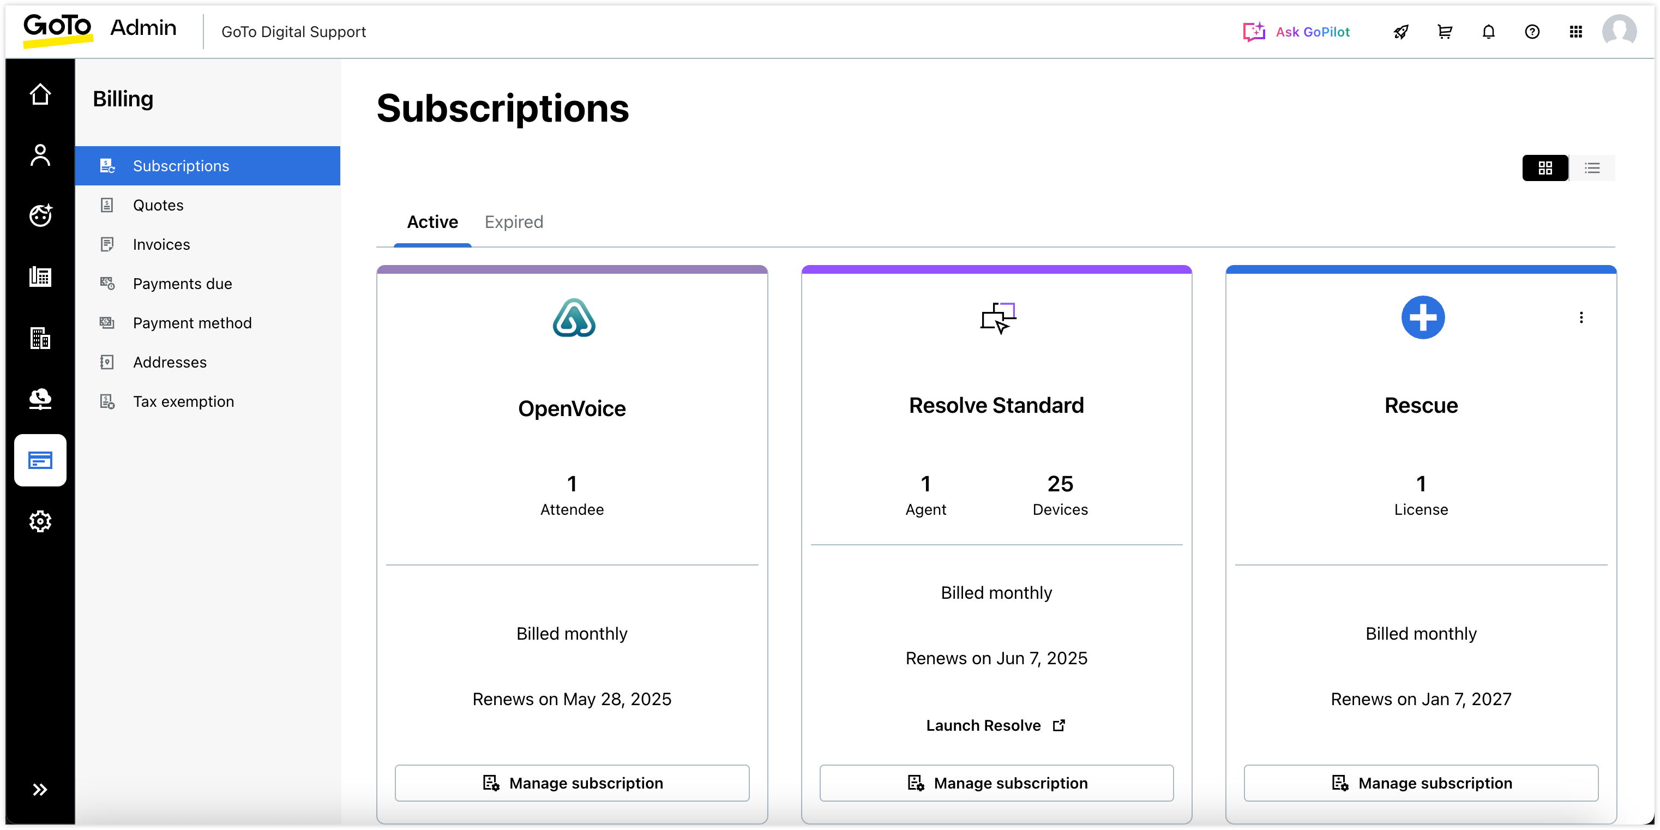
Task: Open the People section icon
Action: click(x=40, y=155)
